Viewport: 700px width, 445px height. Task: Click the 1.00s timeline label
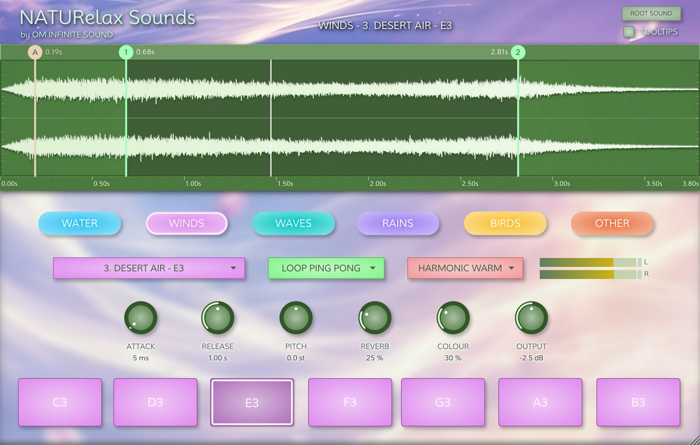tap(193, 183)
